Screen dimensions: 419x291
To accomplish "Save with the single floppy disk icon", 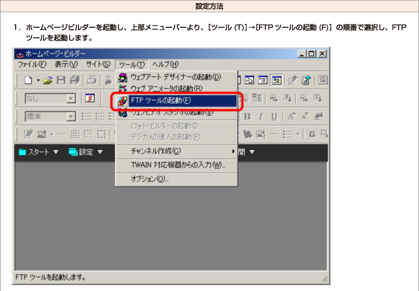I will click(x=61, y=80).
